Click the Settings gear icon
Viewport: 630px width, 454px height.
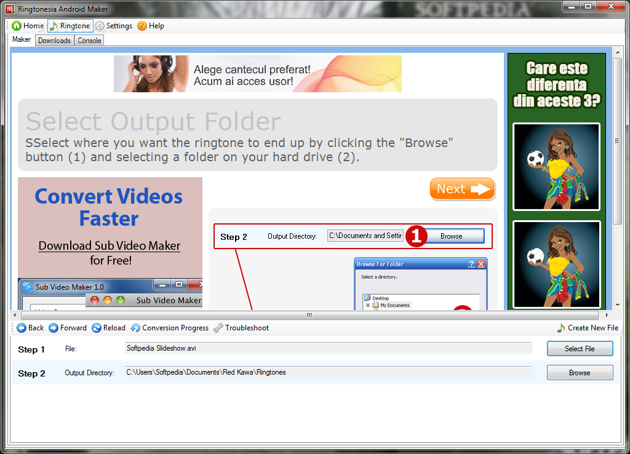point(100,26)
